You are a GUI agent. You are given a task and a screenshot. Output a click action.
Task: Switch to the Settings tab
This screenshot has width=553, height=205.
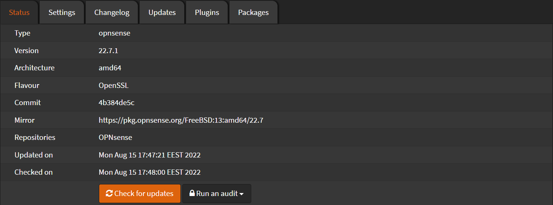click(62, 12)
